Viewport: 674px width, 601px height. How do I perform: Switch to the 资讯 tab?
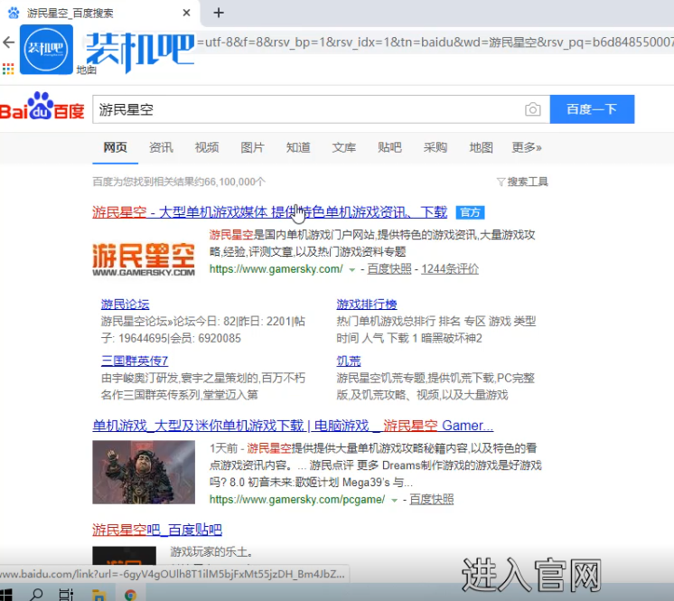(161, 147)
